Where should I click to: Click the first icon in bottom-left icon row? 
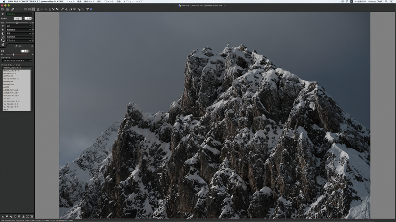(3, 216)
